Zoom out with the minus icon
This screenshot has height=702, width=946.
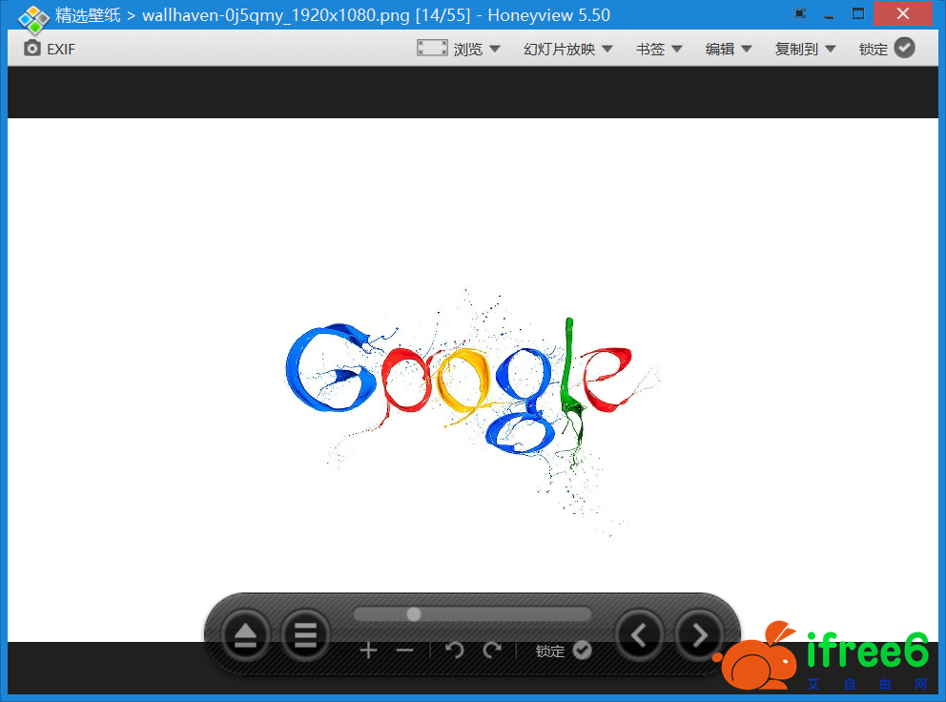point(404,650)
